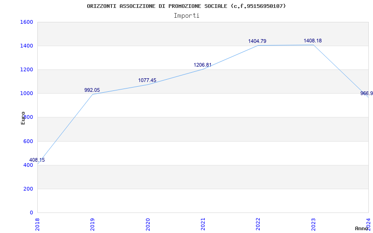Click the 1400 y-axis value
Image resolution: width=373 pixels, height=233 pixels.
click(x=27, y=46)
